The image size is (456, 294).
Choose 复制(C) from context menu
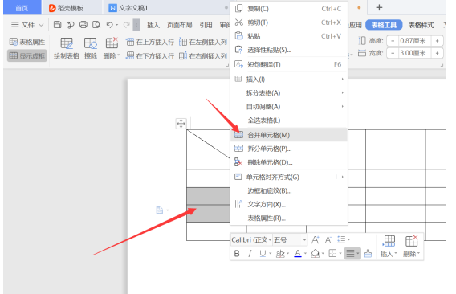pyautogui.click(x=289, y=9)
